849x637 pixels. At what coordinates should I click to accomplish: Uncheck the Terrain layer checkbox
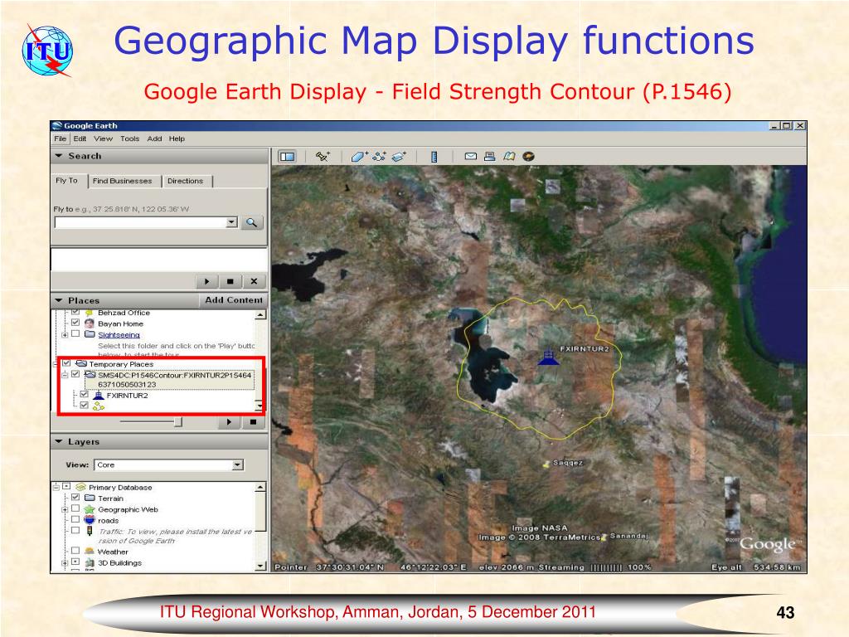tap(75, 498)
